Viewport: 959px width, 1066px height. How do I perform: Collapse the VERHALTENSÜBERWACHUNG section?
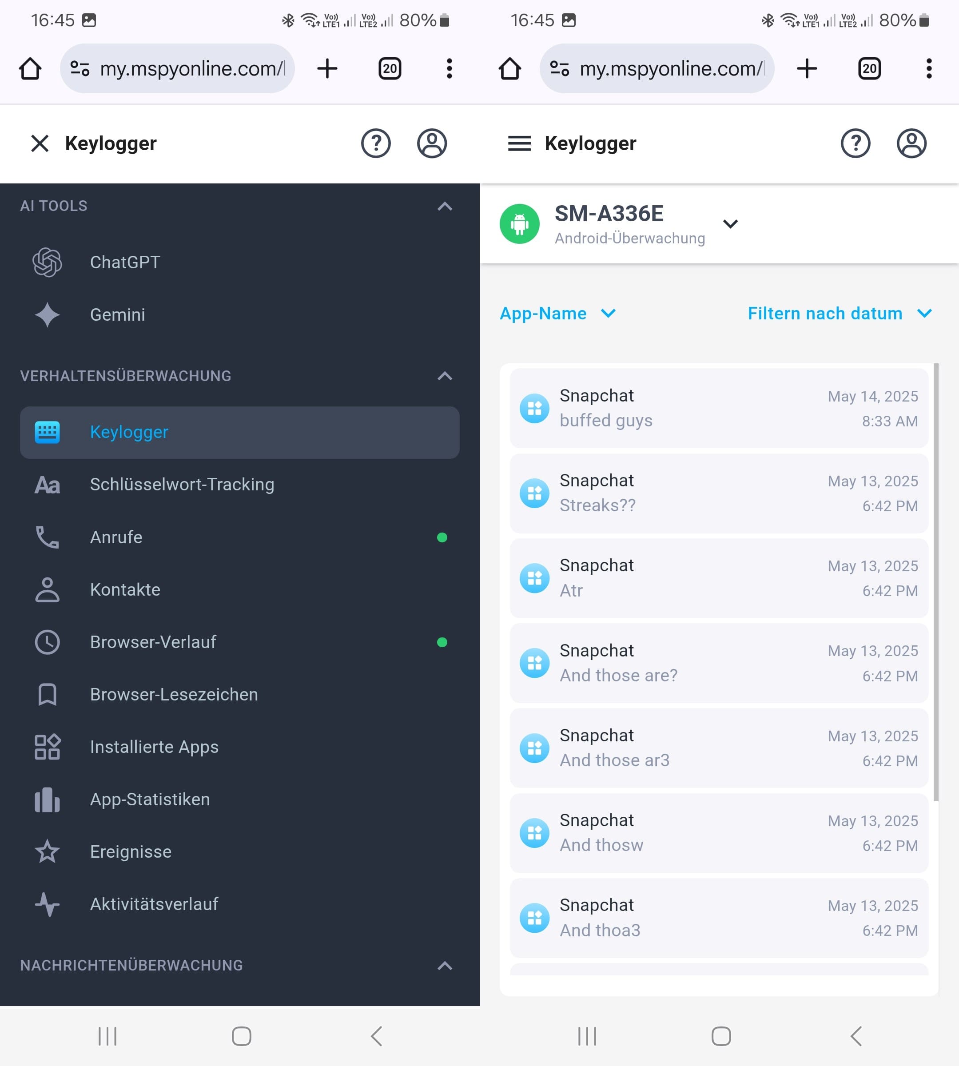pyautogui.click(x=445, y=376)
